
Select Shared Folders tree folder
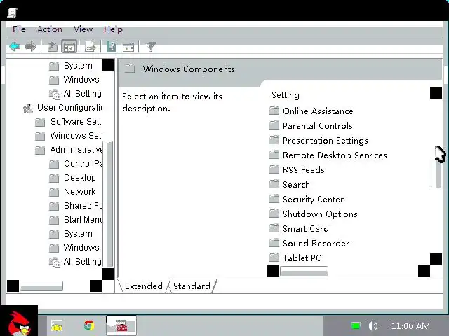coord(83,206)
